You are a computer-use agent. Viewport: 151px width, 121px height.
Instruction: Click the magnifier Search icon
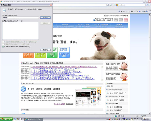147,5
